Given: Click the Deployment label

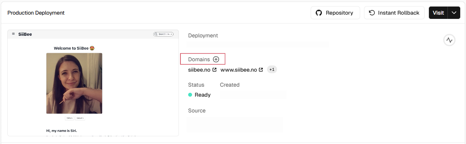Looking at the screenshot, I should 203,35.
